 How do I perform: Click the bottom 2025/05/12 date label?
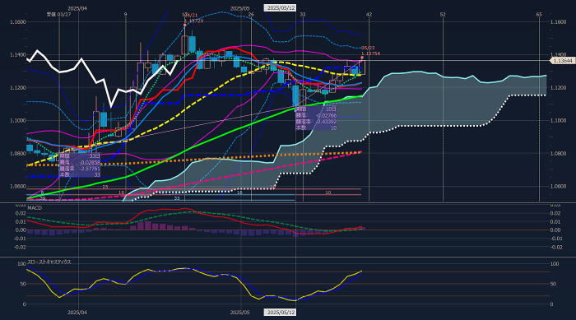[281, 313]
